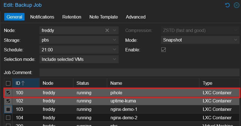This screenshot has width=241, height=126.
Task: Check the nginx-demo-1 row checkbox
Action: coord(8,109)
